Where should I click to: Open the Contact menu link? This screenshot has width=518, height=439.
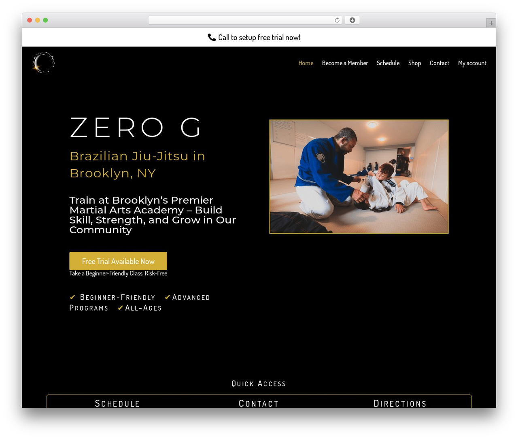click(x=439, y=63)
